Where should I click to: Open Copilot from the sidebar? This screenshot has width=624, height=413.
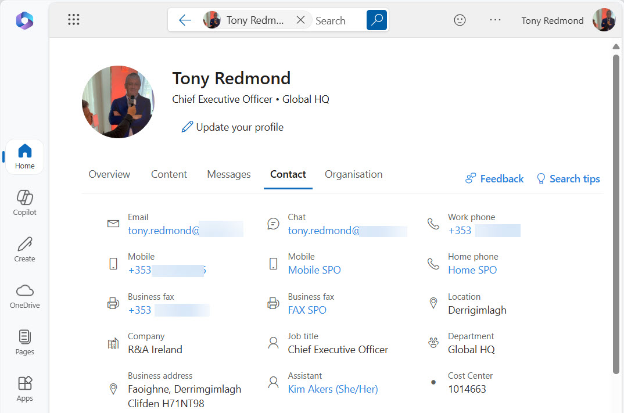24,203
